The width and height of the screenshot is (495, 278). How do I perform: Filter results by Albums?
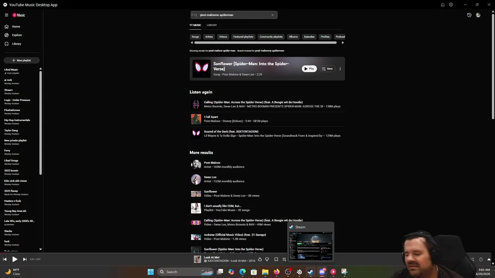[x=293, y=37]
